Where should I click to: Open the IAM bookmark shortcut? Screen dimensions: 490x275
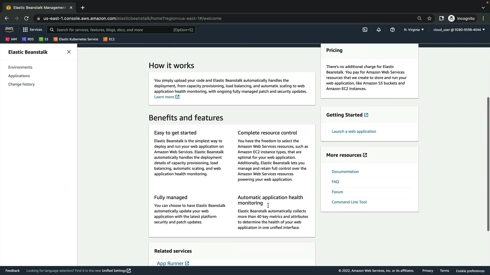[11, 39]
